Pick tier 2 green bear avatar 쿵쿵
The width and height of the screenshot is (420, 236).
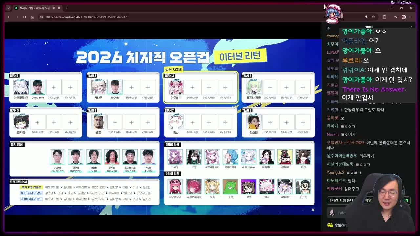click(230, 187)
